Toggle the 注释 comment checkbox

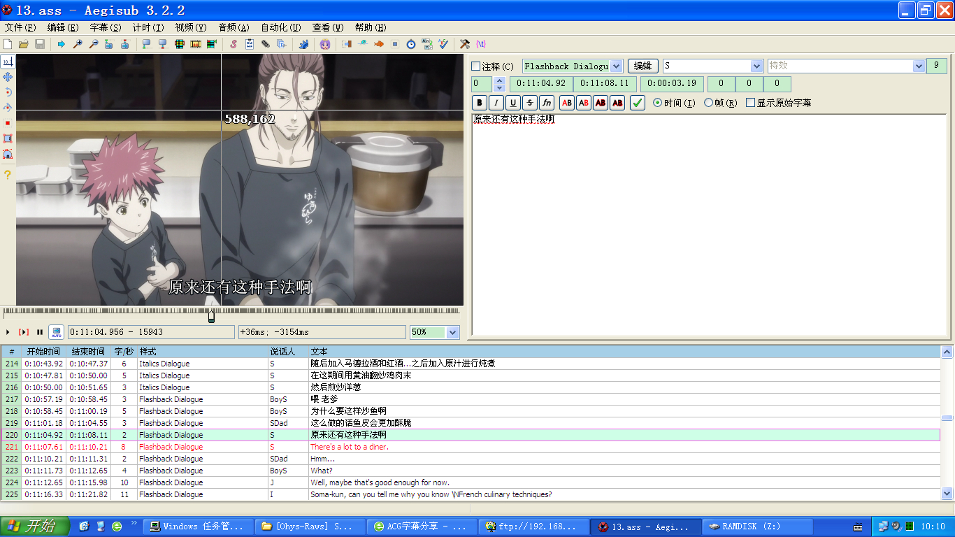click(476, 66)
